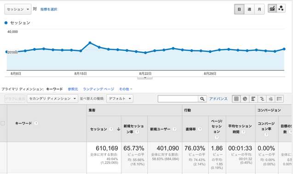Click the 610,169 sessions total
Viewport: 293px width, 174px height.
(x=107, y=148)
